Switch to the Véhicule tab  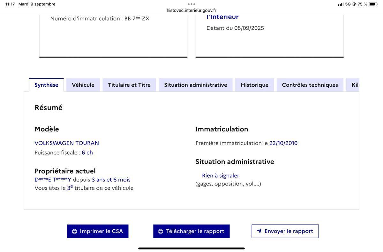[x=83, y=85]
